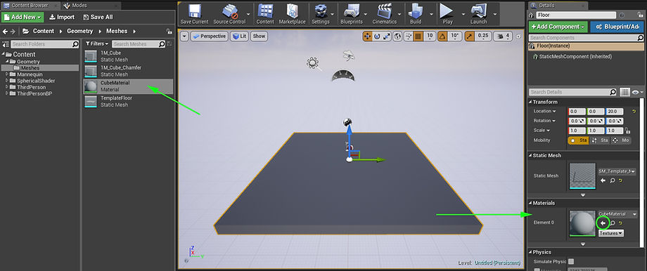
Task: Set Mobility to Movable
Action: click(x=621, y=140)
